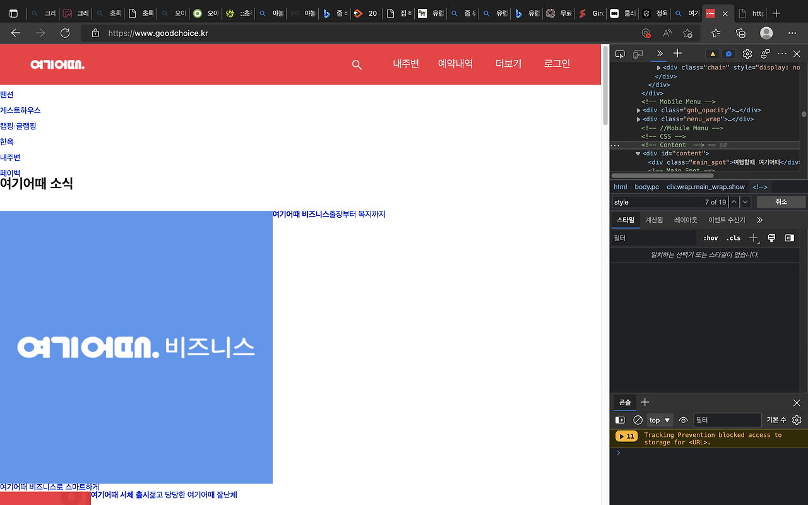Select the inspect element picker tool

[620, 54]
